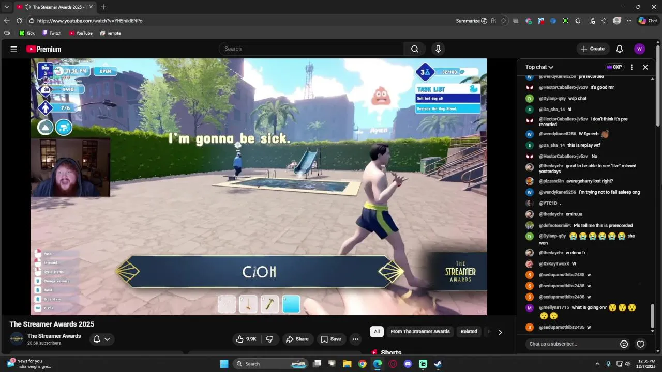Show hidden system tray icons
This screenshot has width=662, height=372.
(597, 364)
